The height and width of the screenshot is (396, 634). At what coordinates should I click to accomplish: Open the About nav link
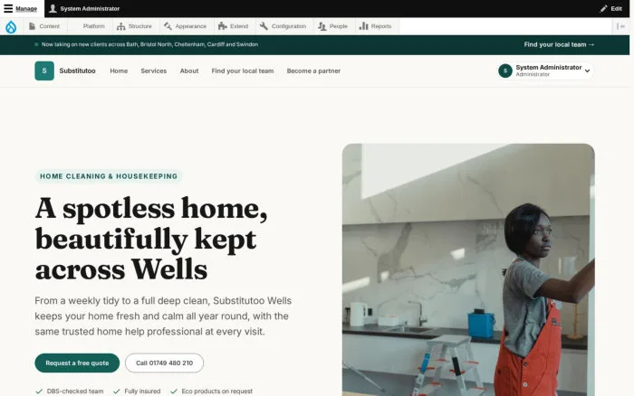[x=189, y=71]
